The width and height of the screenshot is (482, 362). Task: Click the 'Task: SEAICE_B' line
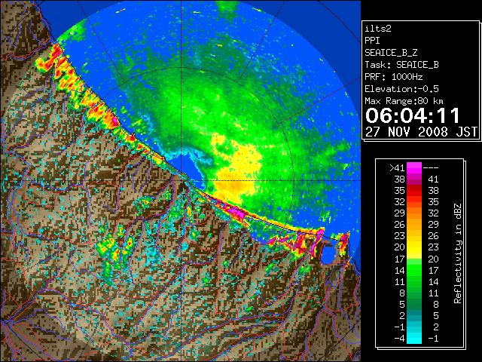tap(401, 65)
